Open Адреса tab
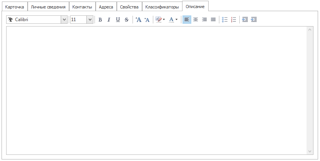This screenshot has height=161, width=320. (x=106, y=7)
